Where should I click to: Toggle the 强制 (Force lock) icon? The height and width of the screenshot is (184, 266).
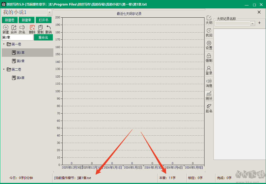pyautogui.click(x=209, y=56)
